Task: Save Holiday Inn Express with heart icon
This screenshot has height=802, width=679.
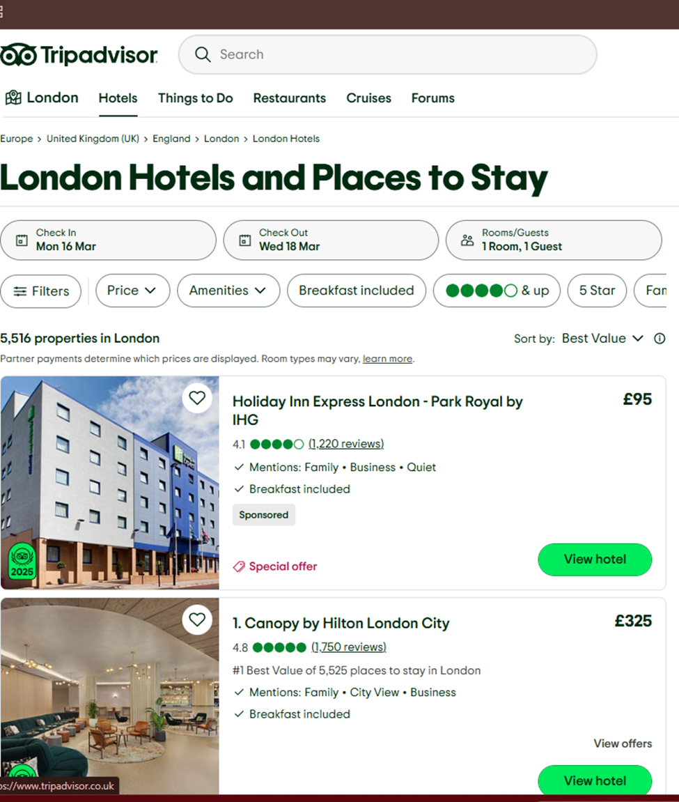Action: coord(197,398)
